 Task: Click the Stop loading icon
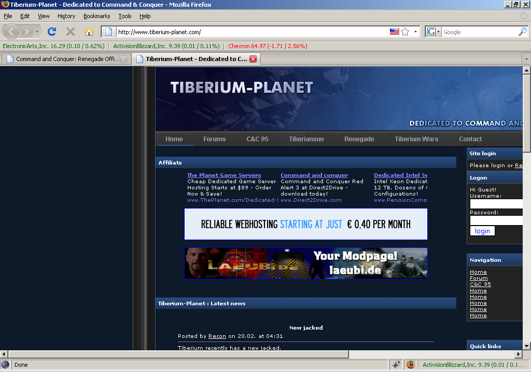point(71,32)
